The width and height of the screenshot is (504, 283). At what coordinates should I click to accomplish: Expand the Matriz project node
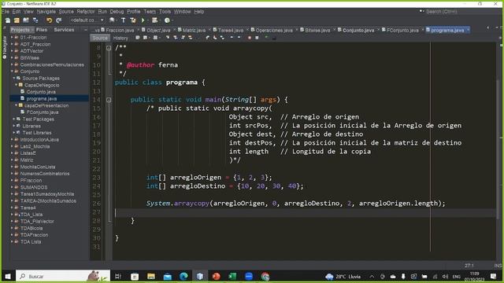pyautogui.click(x=13, y=160)
